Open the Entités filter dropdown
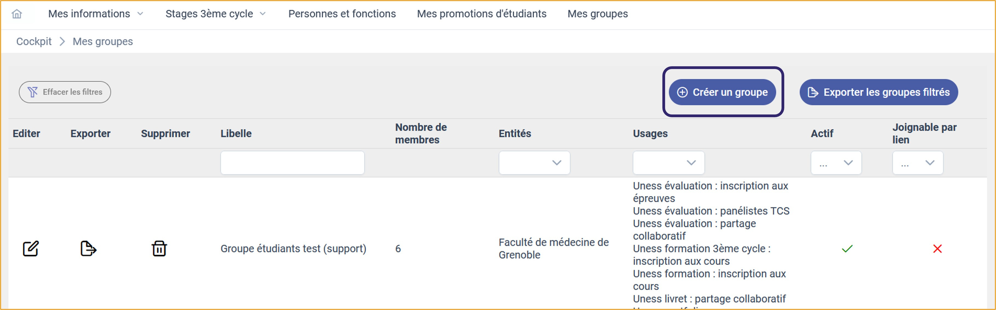 click(x=534, y=163)
